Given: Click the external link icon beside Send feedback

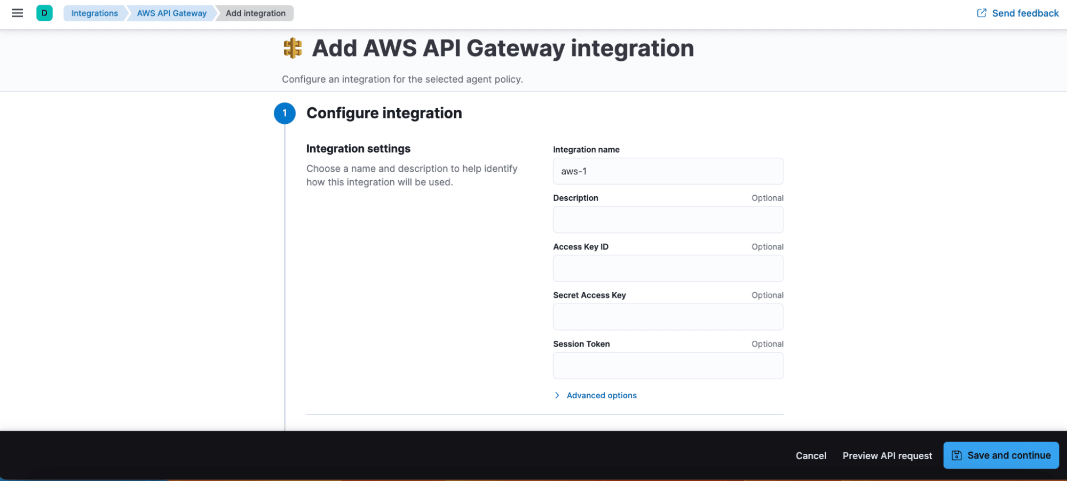Looking at the screenshot, I should click(x=981, y=13).
